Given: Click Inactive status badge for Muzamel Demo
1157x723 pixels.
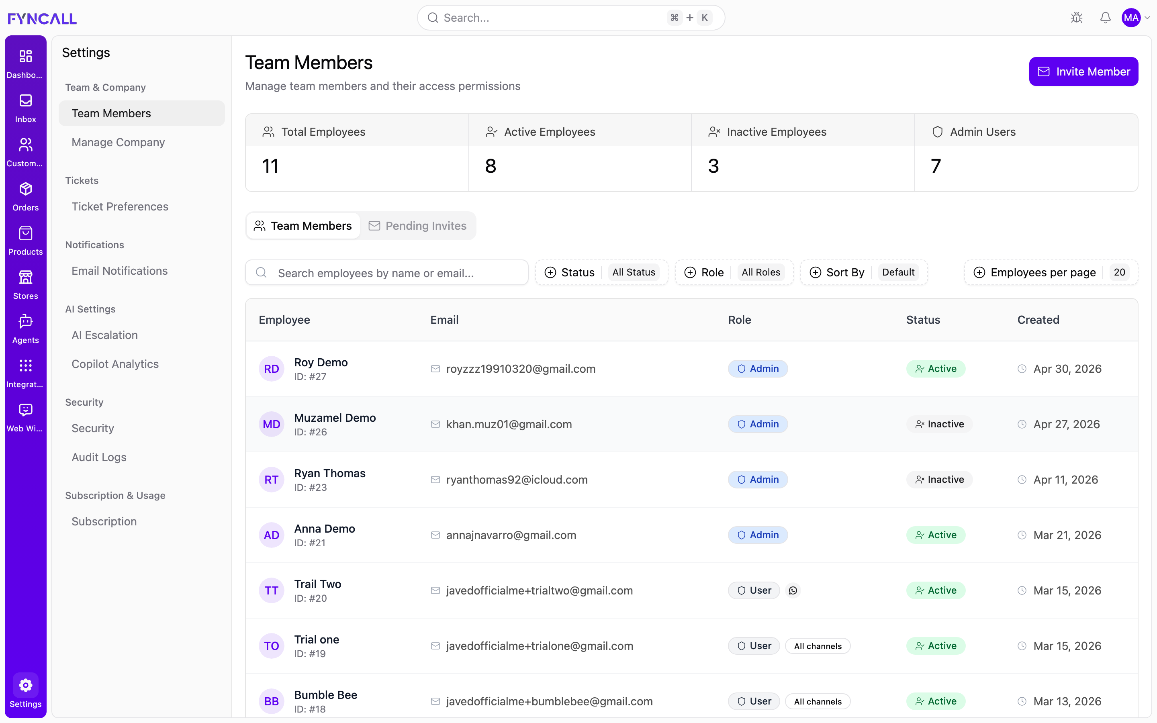Looking at the screenshot, I should 940,424.
